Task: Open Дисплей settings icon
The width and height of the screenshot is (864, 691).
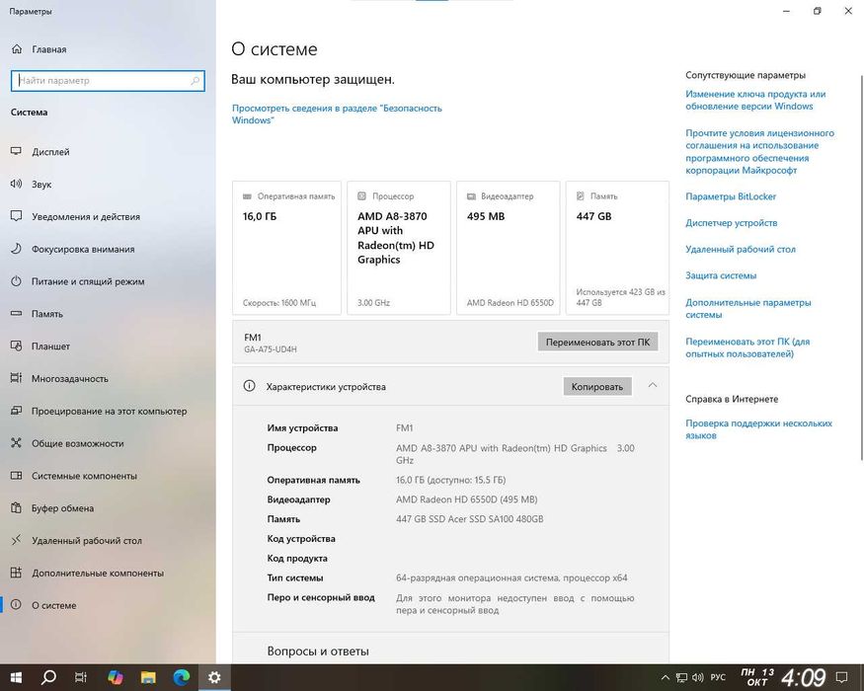Action: point(17,151)
